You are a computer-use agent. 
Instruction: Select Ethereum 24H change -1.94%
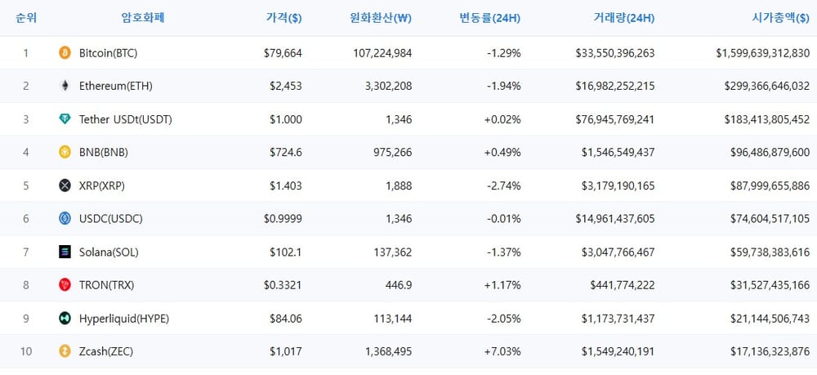[502, 87]
